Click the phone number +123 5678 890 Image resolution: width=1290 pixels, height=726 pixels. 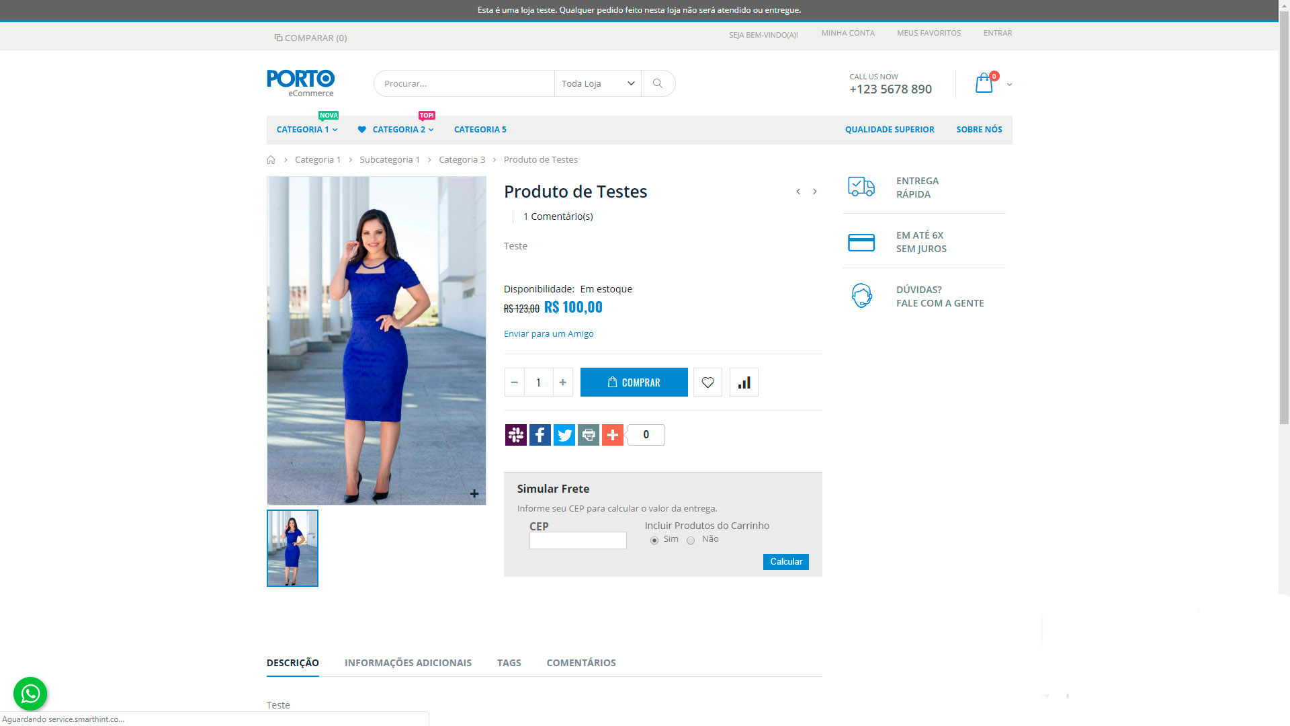890,89
